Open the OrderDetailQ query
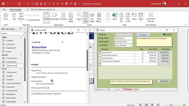This screenshot has width=189, height=106. [x=11, y=62]
